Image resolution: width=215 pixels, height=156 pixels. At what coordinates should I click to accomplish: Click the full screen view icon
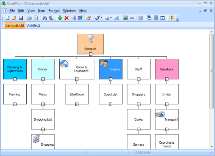coord(141,18)
